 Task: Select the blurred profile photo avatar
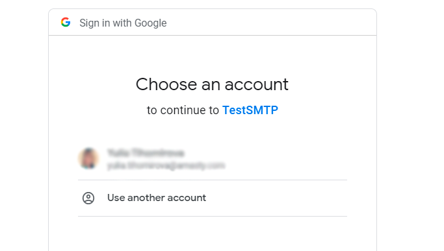88,158
